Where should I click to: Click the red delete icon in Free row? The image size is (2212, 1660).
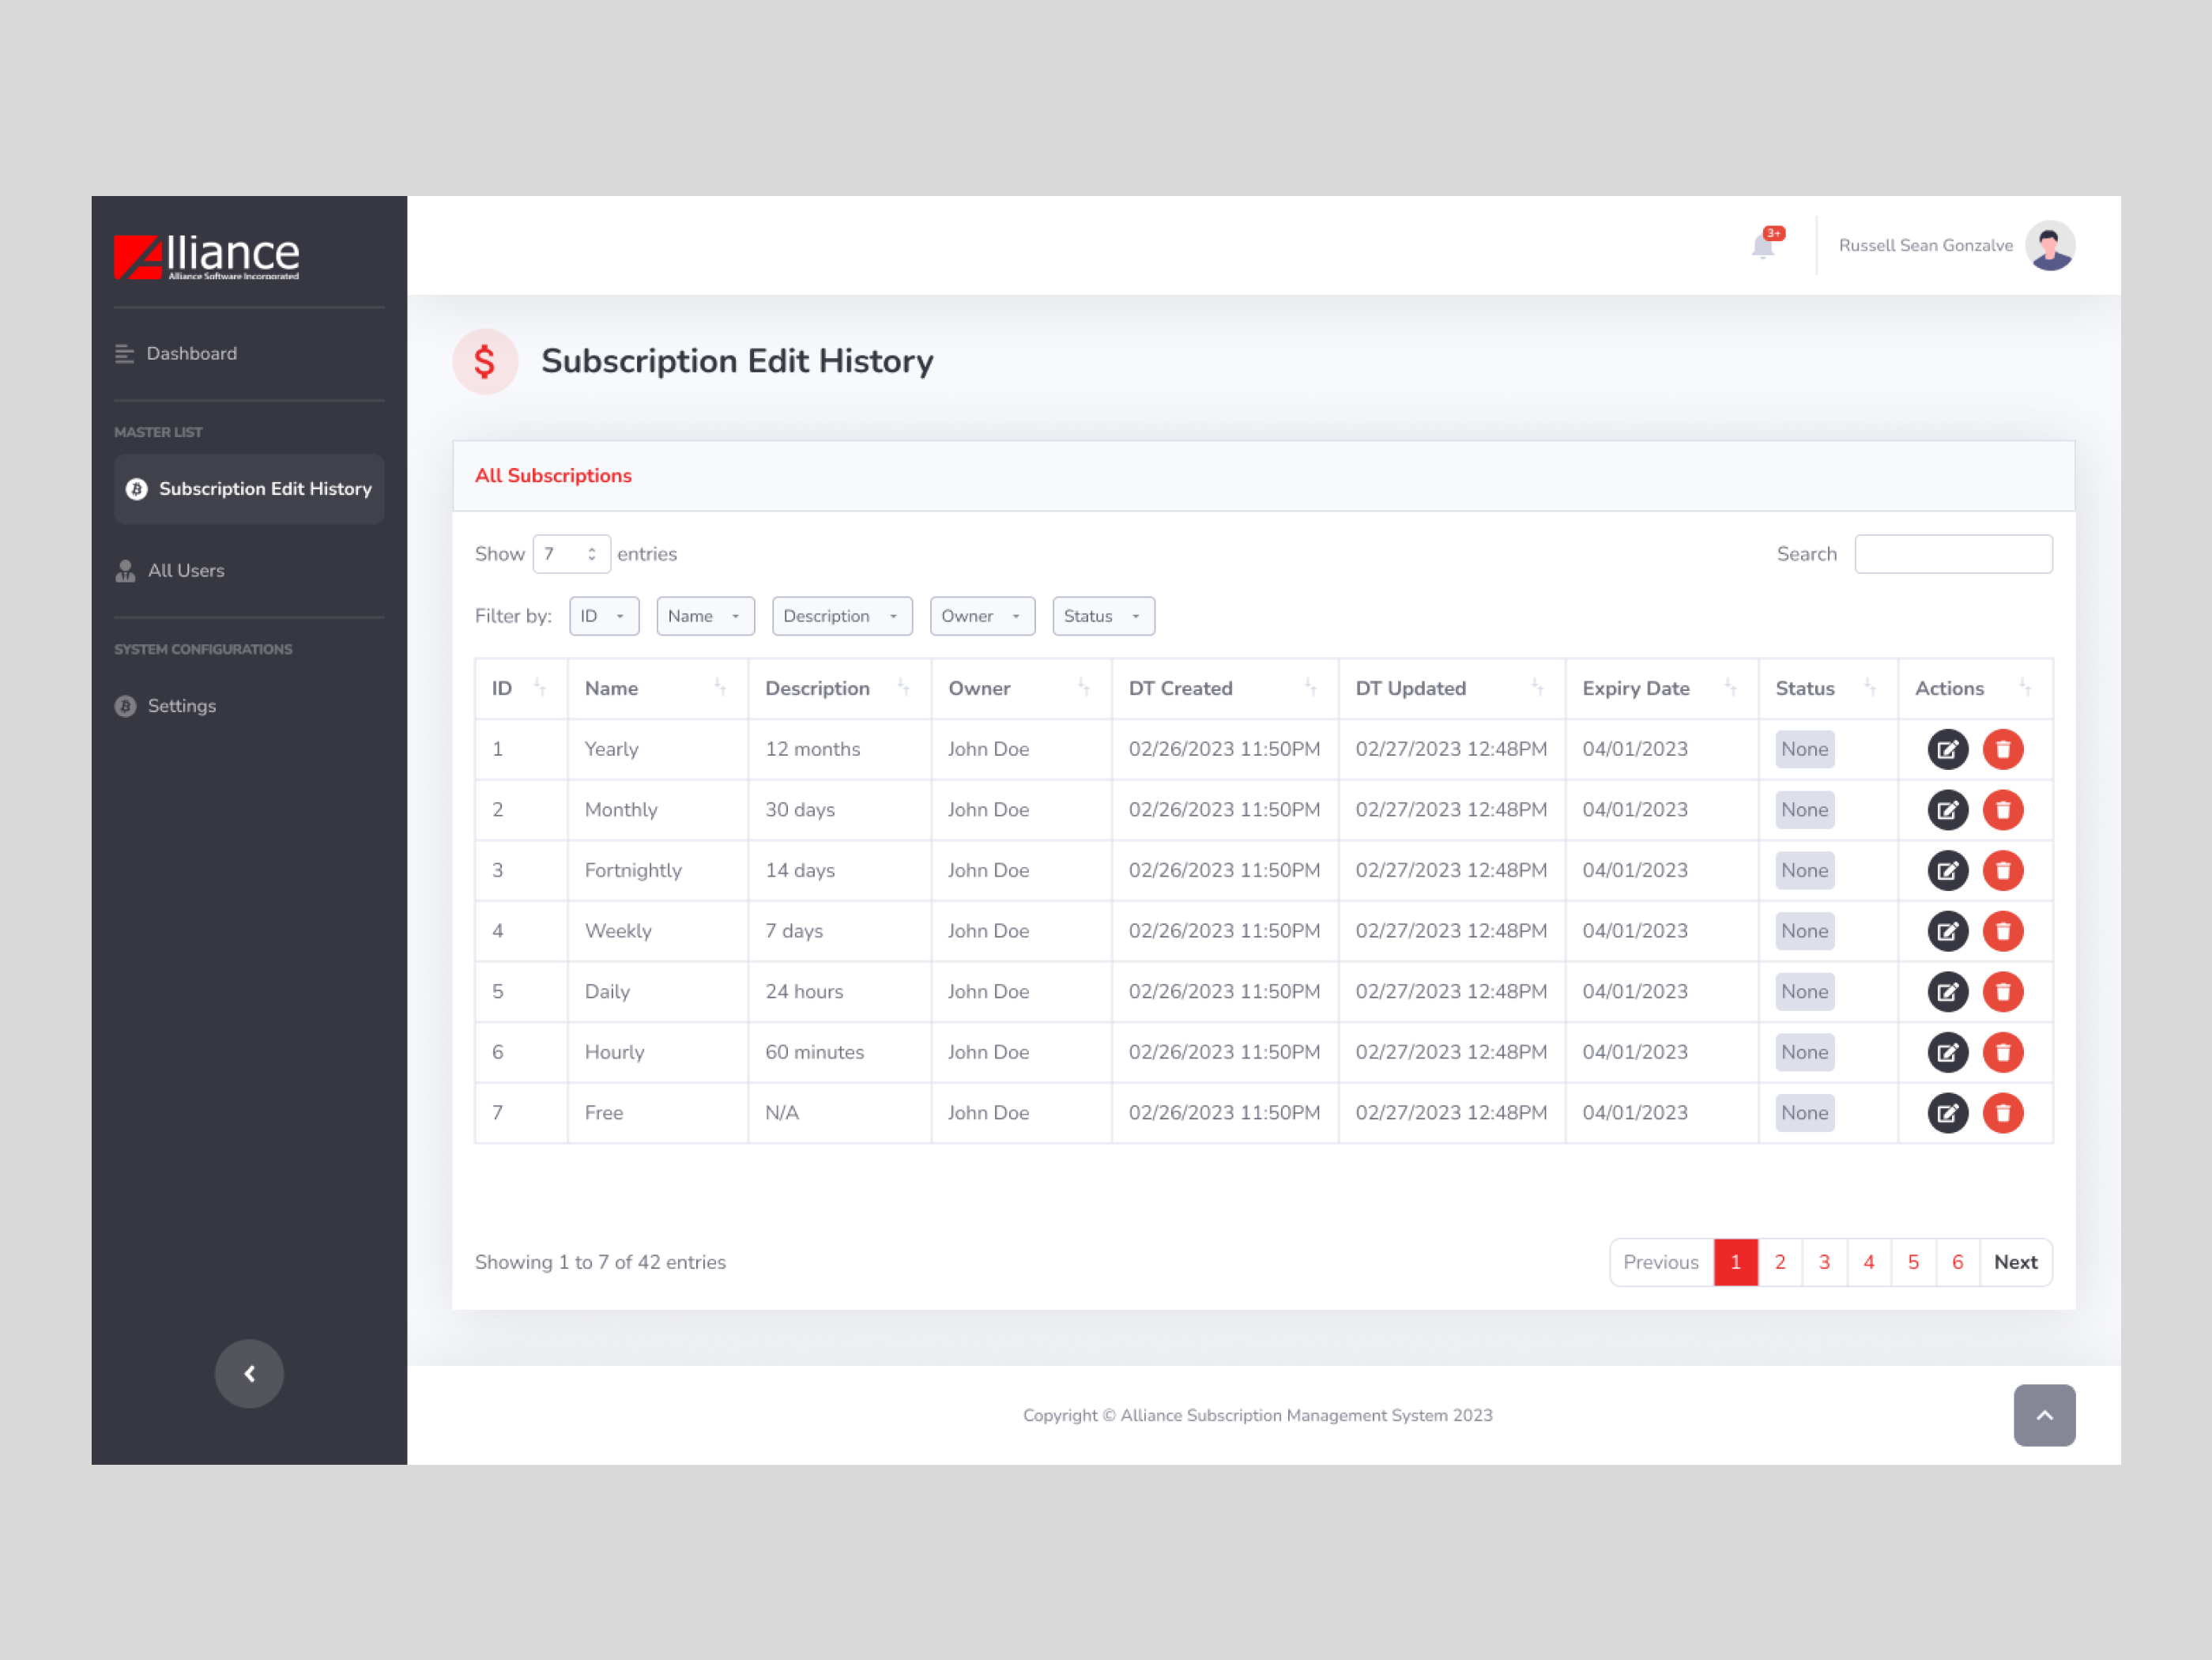2002,1113
